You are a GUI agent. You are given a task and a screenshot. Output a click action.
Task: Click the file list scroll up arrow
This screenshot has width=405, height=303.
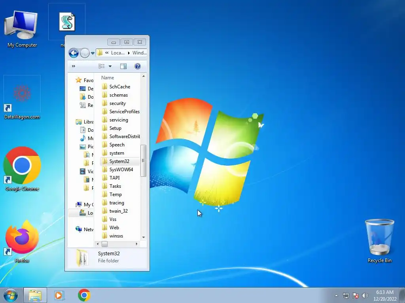(143, 77)
